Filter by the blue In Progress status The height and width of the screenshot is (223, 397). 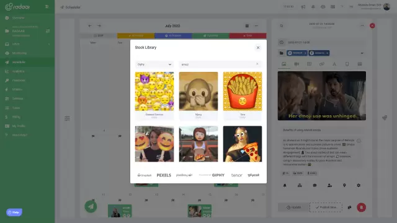pos(173,36)
